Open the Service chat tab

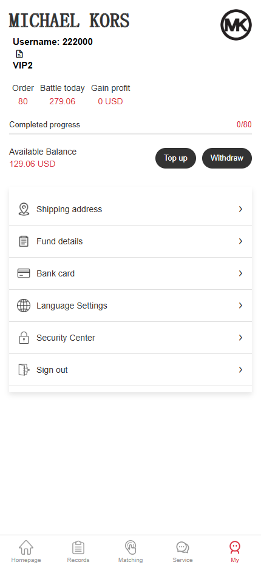point(183,552)
